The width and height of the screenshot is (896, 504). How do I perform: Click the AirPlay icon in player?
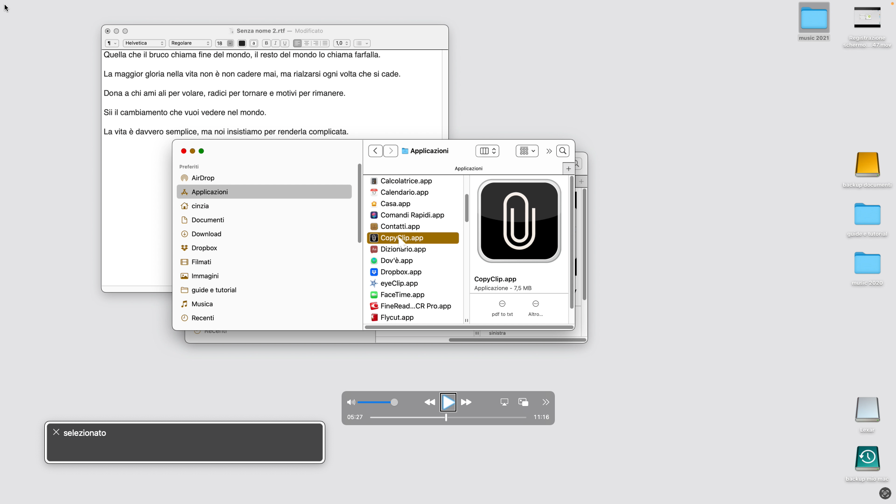pyautogui.click(x=504, y=402)
